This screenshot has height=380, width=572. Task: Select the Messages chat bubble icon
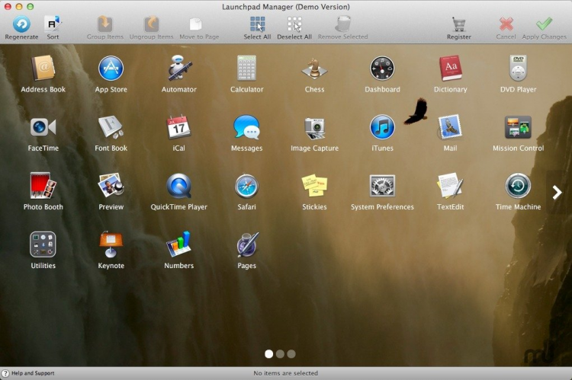point(246,127)
